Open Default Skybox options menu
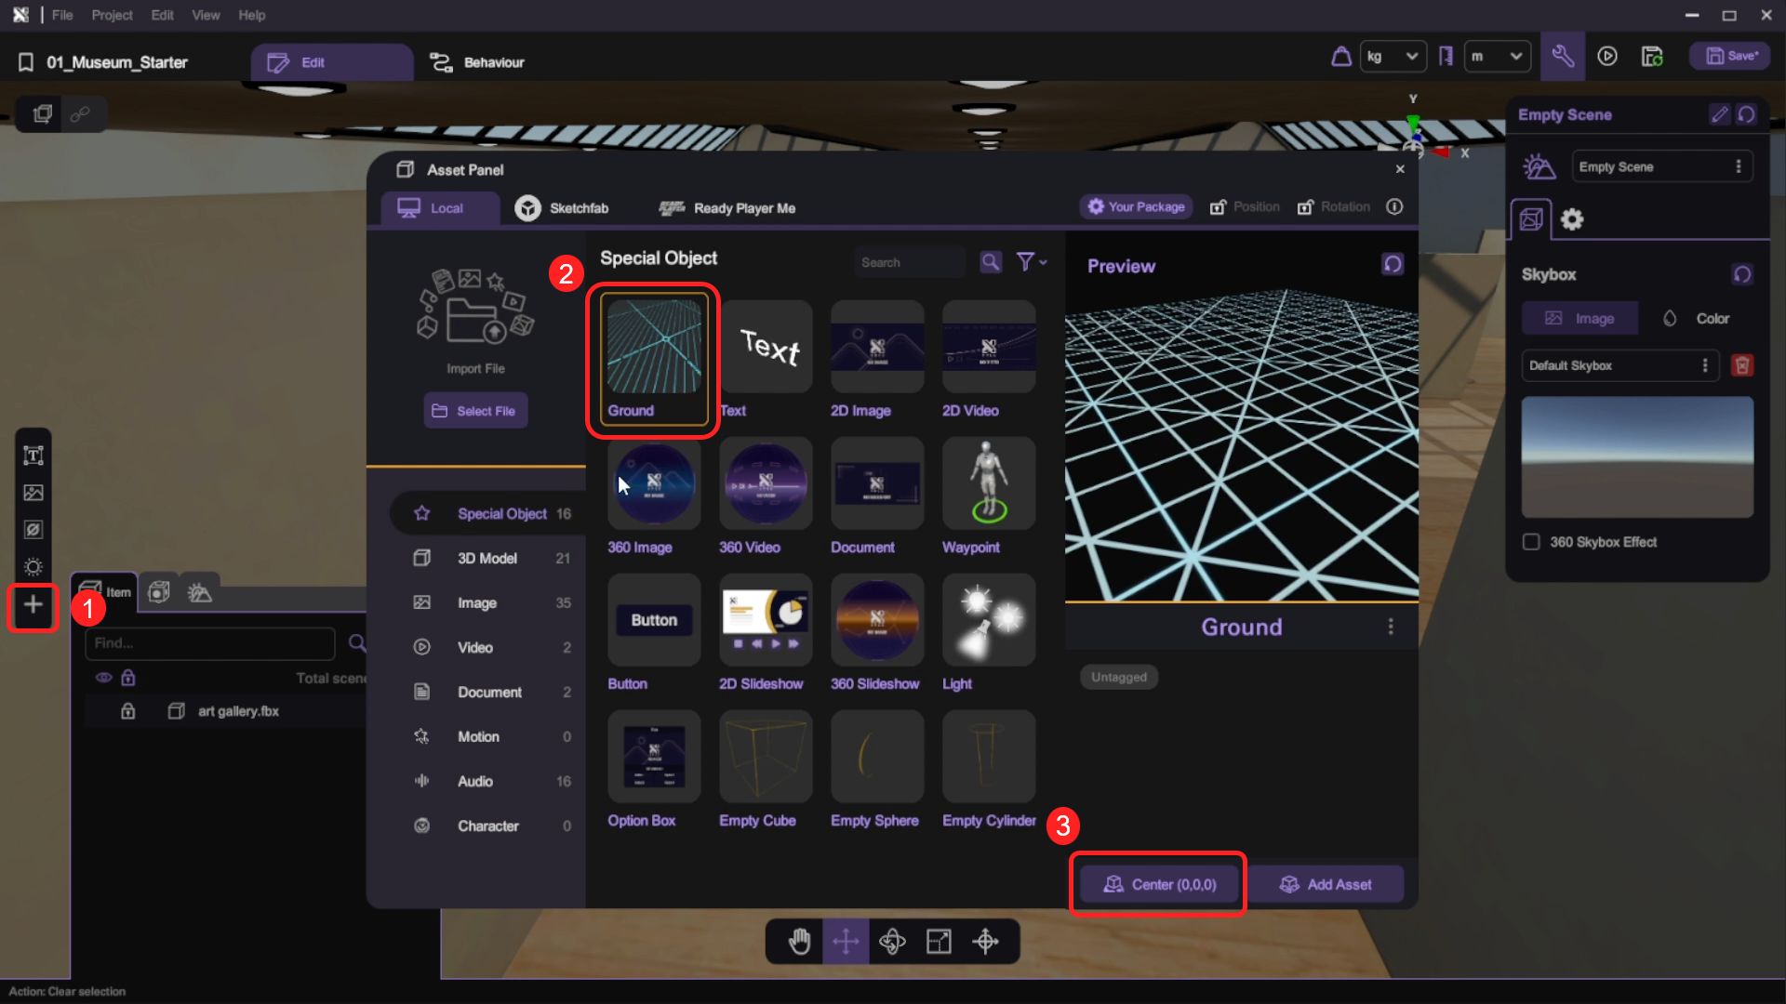Viewport: 1786px width, 1004px height. pyautogui.click(x=1705, y=365)
